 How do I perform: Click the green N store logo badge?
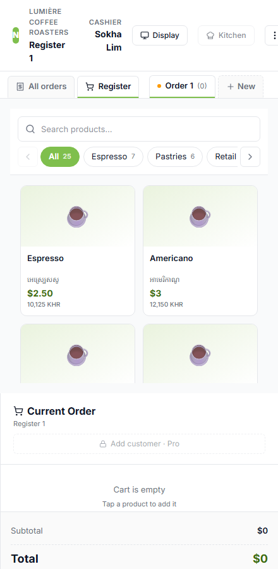[x=16, y=35]
